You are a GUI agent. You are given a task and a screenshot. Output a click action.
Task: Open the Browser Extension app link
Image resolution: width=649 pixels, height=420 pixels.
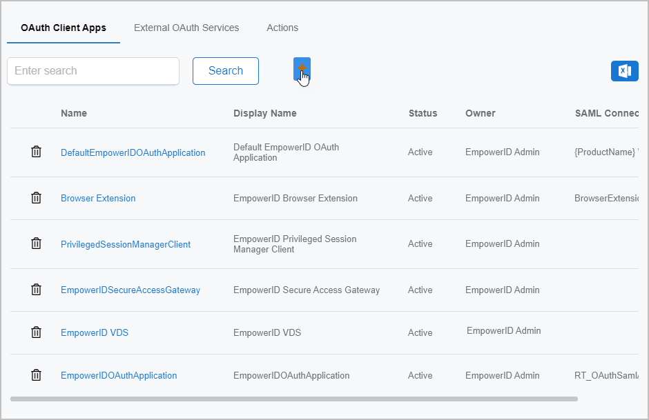[x=98, y=199]
